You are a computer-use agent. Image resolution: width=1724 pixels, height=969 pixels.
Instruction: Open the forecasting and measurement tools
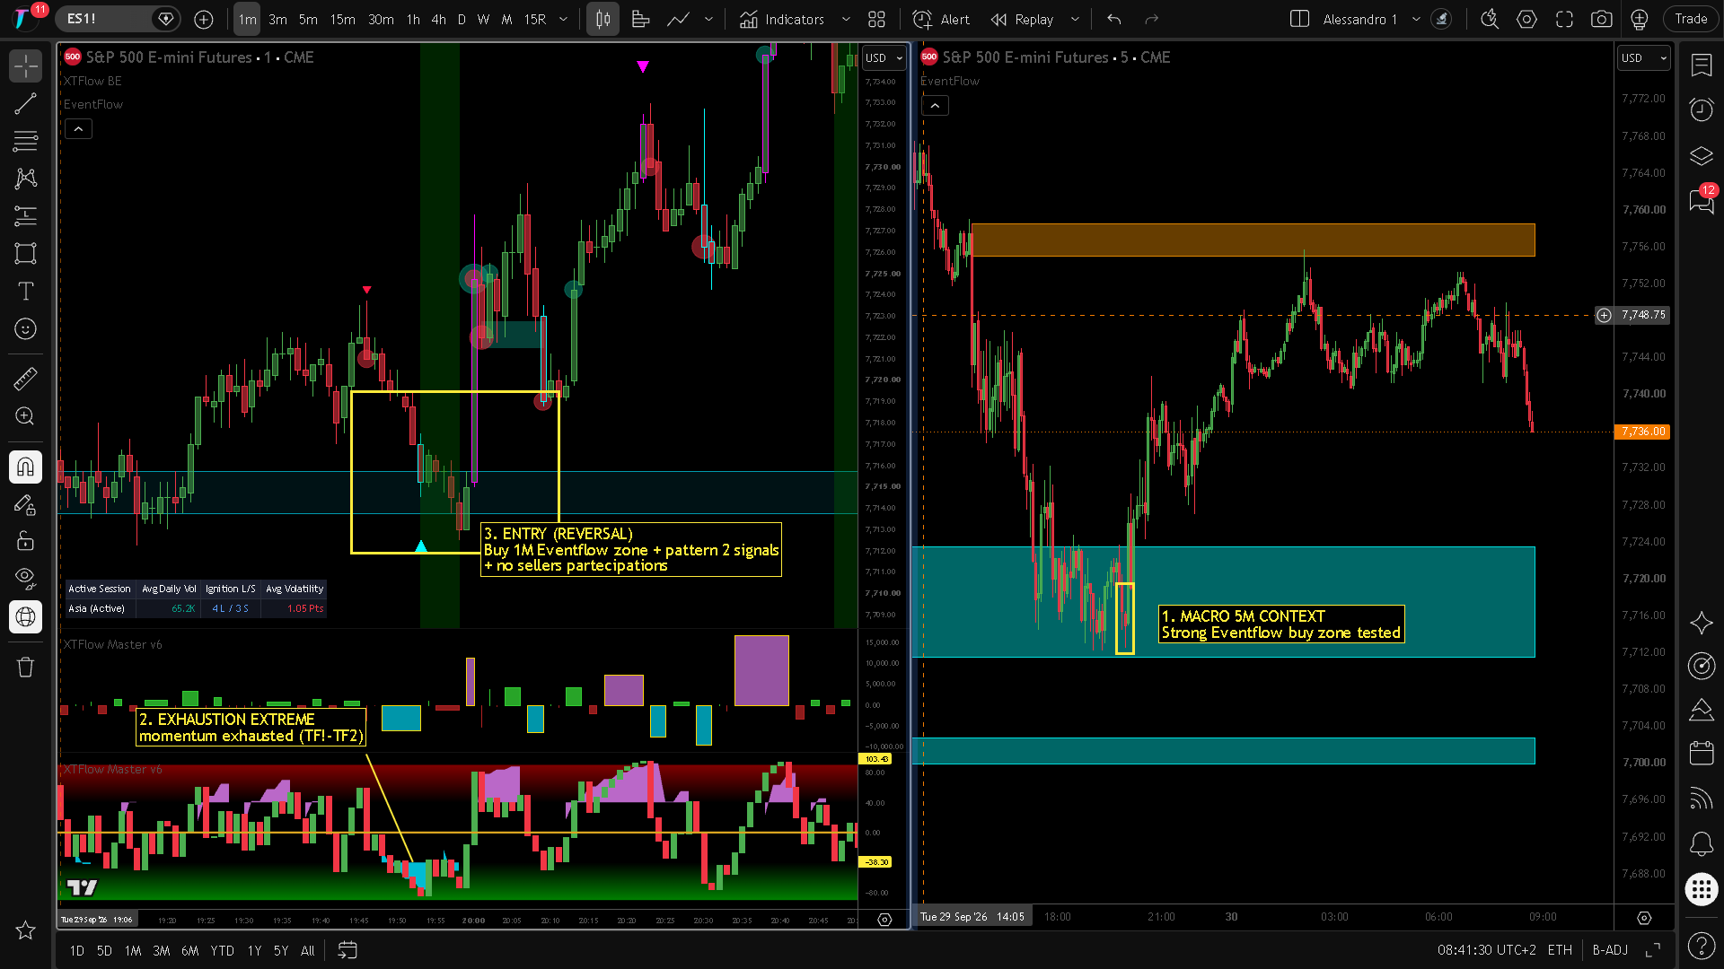pyautogui.click(x=25, y=216)
